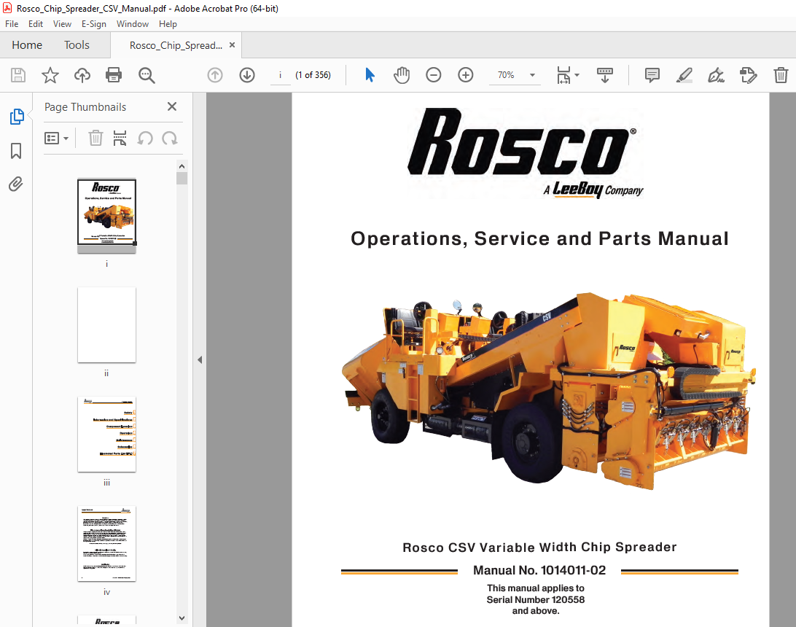Click the 'Operations, Service and Parts Manual' heading
Image resolution: width=796 pixels, height=627 pixels.
click(539, 238)
